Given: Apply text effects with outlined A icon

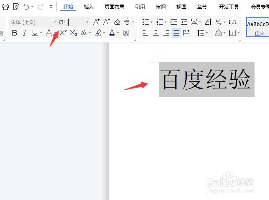Looking at the screenshot, I should 84,33.
